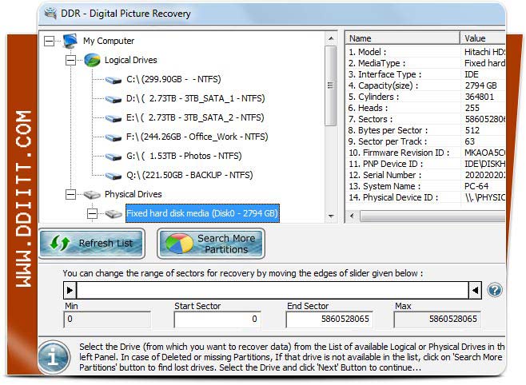Click the Min value field
526x385 pixels.
(107, 319)
